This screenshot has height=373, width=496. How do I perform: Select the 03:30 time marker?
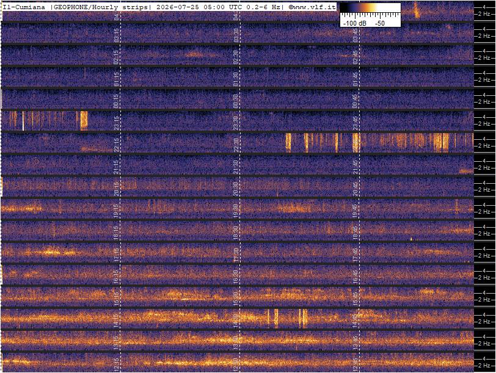click(235, 35)
